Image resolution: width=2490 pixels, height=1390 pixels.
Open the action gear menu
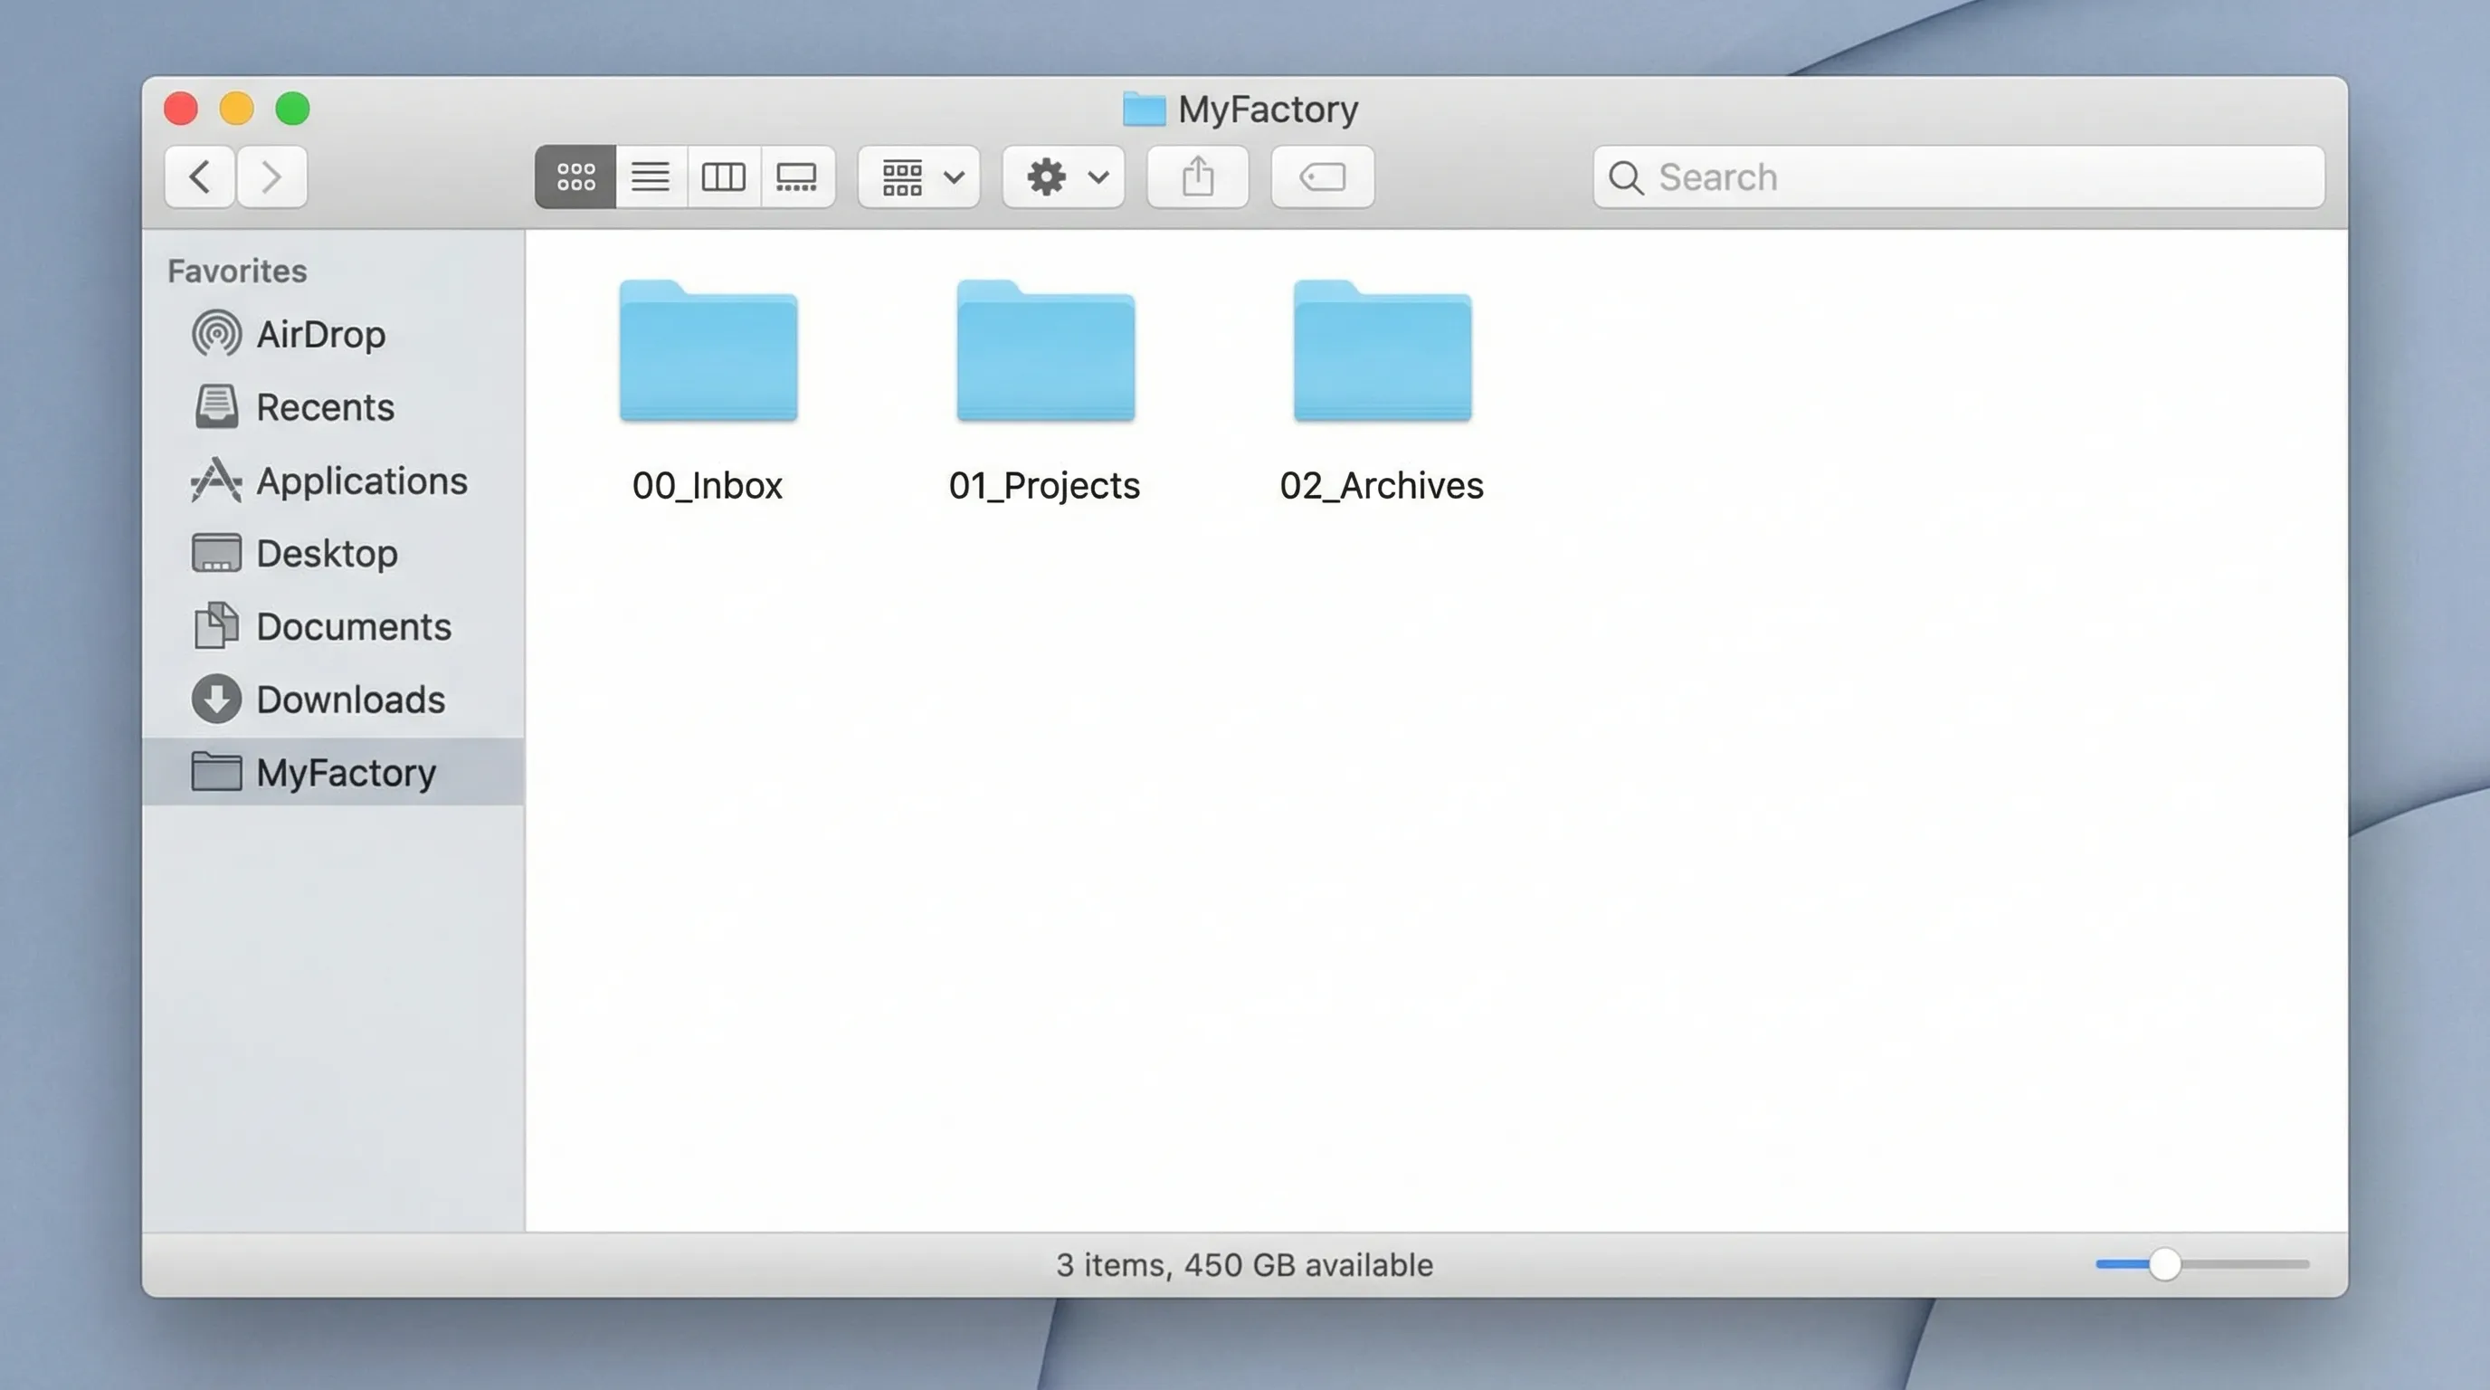1062,176
